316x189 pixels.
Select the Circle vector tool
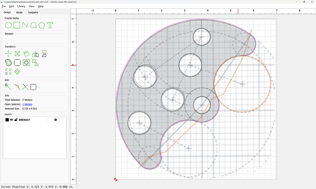coord(8,25)
